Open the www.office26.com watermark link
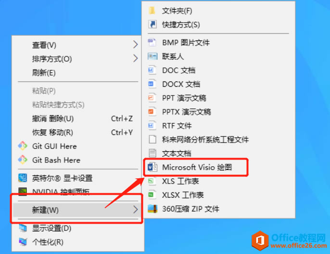Image resolution: width=330 pixels, height=254 pixels. [x=299, y=246]
